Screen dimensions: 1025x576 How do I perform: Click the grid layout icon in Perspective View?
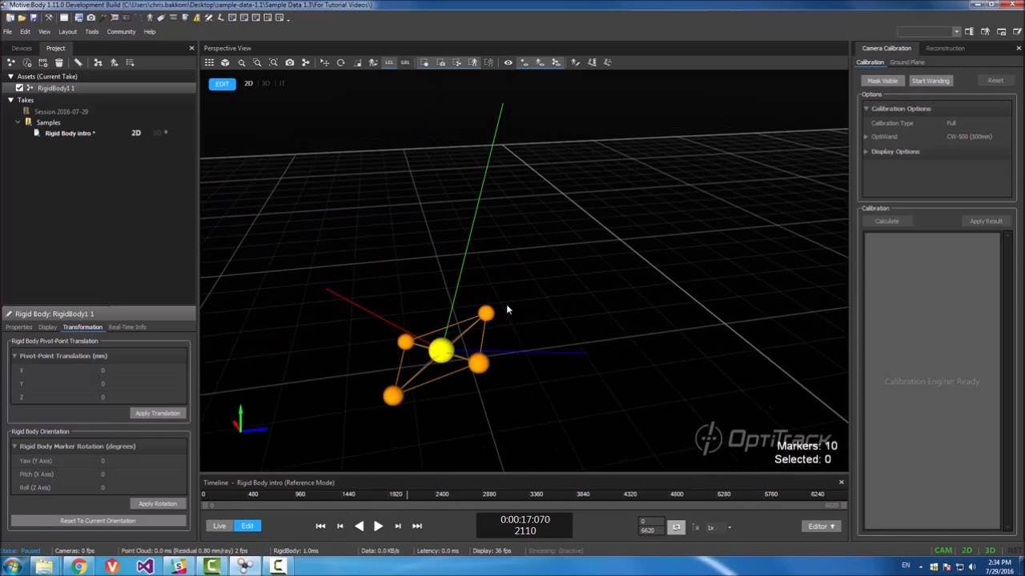pos(209,62)
